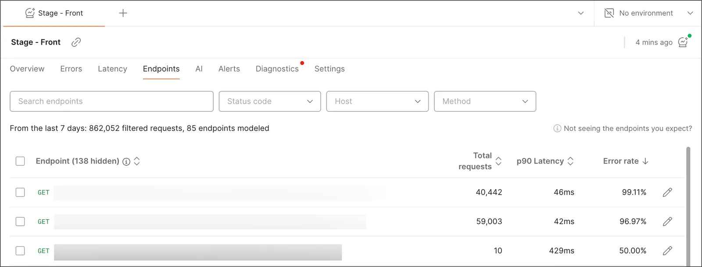Sort by Endpoint column arrows
Viewport: 702px width, 267px height.
[x=137, y=161]
